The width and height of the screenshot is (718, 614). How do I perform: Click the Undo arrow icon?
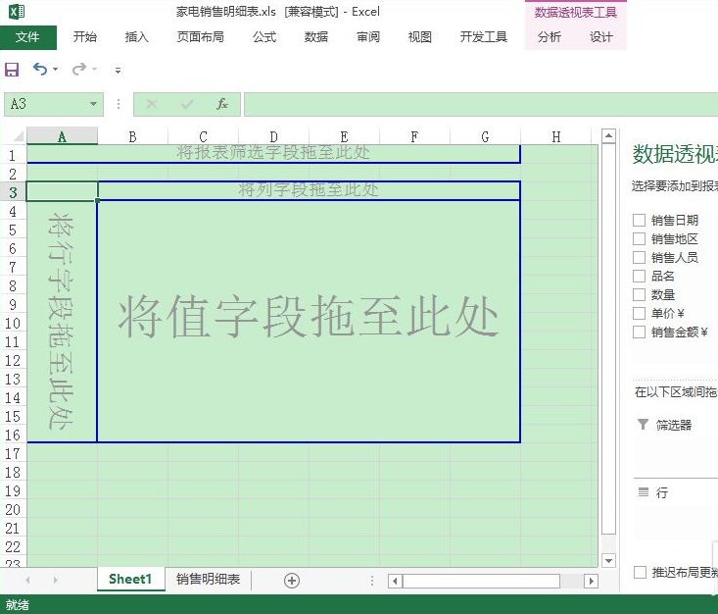(x=39, y=70)
